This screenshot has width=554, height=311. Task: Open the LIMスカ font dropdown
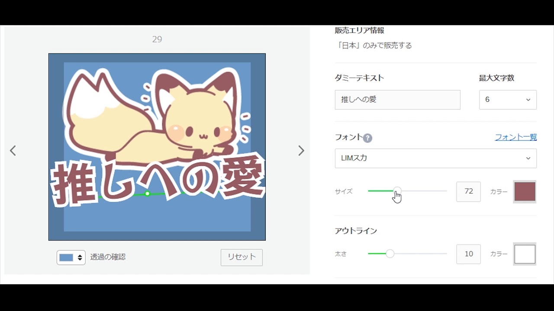click(435, 158)
